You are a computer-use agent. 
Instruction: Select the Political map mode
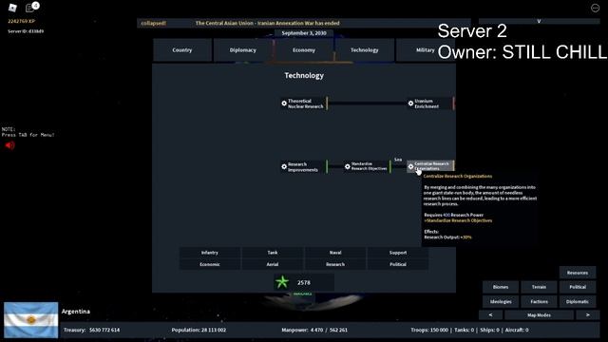point(578,287)
